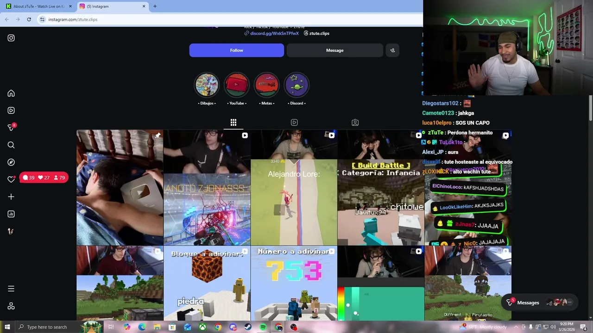
Task: Open the discord.gg/WxkSnTPfwX link
Action: point(272,33)
